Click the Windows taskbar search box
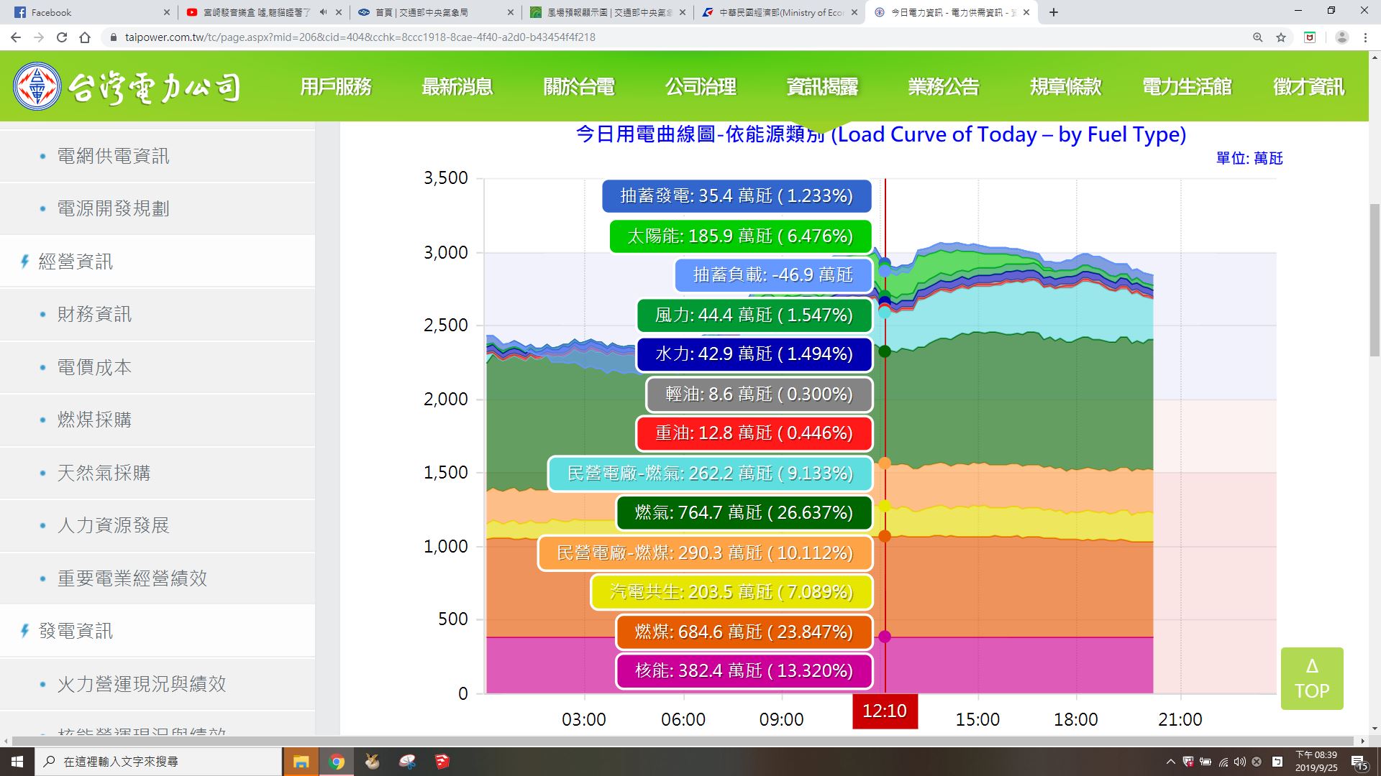The image size is (1381, 776). point(158,762)
